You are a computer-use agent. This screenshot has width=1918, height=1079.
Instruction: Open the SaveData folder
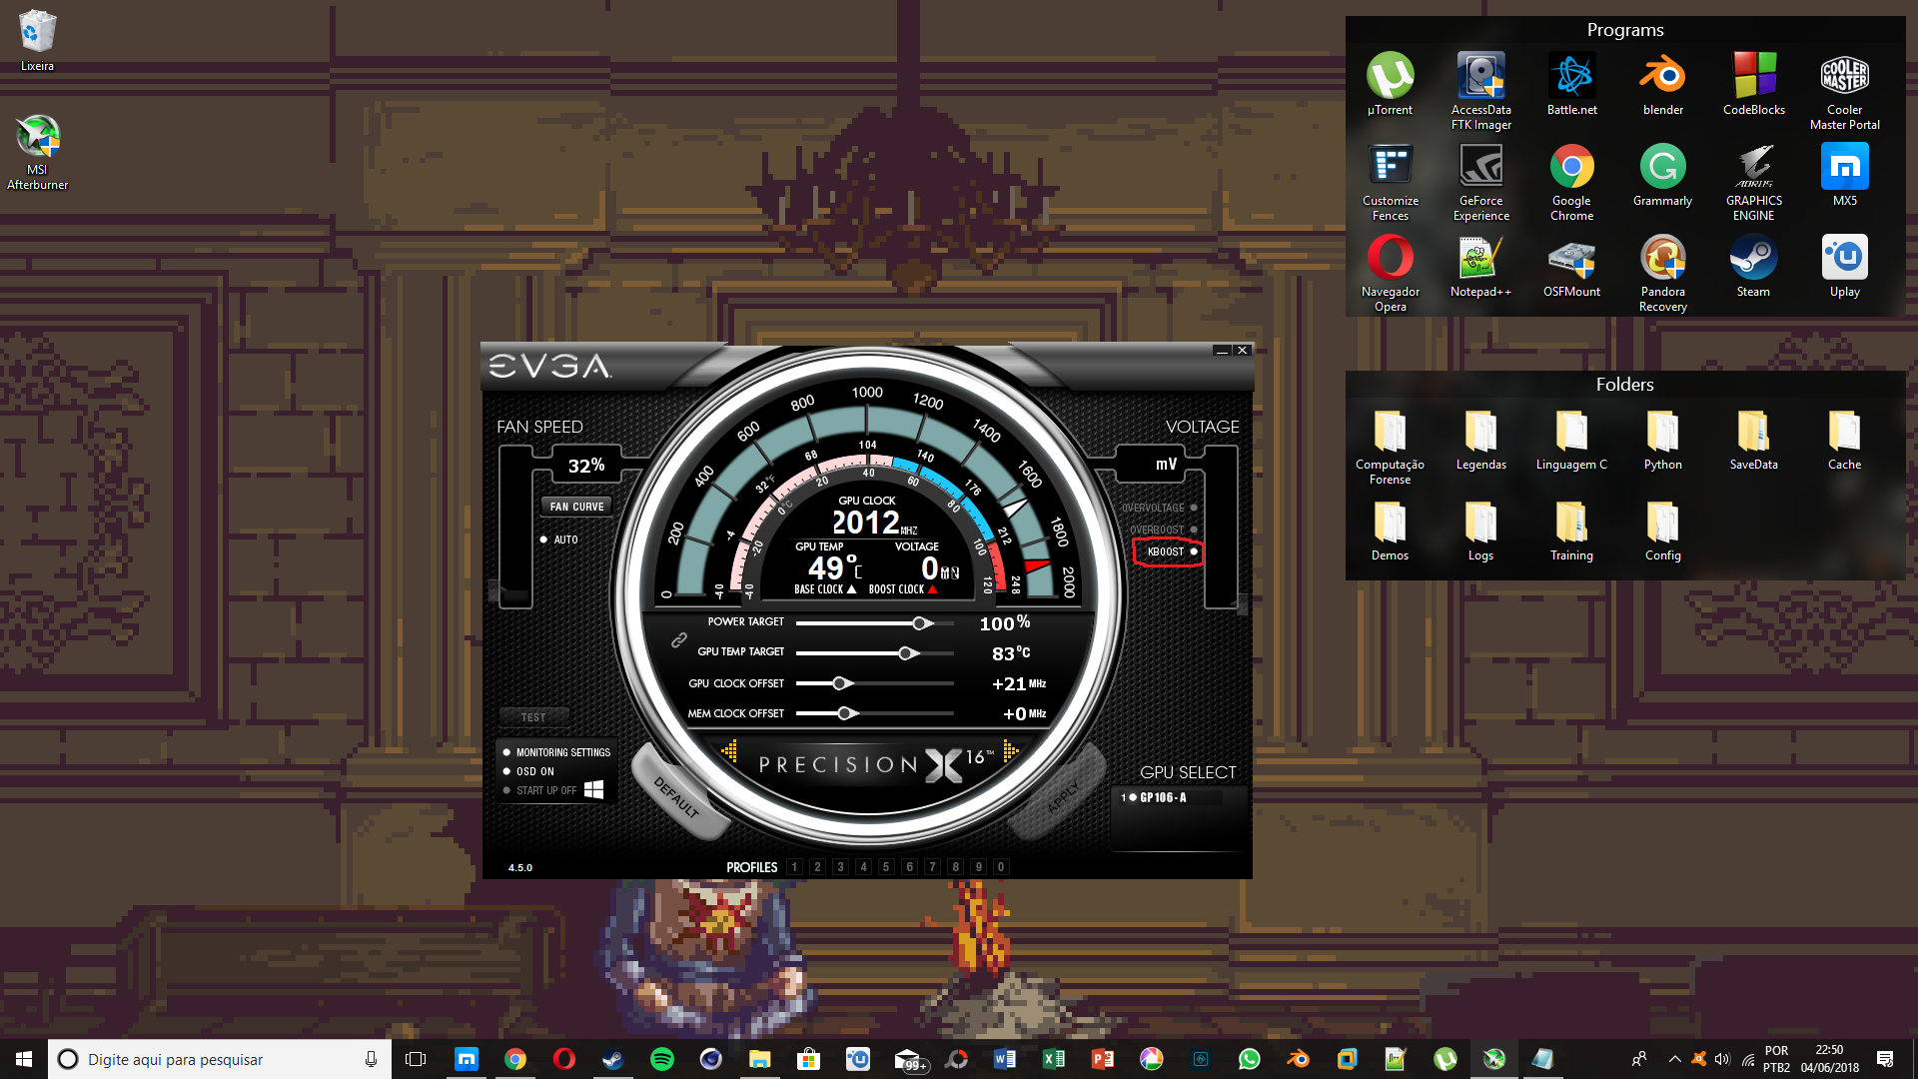coord(1753,440)
